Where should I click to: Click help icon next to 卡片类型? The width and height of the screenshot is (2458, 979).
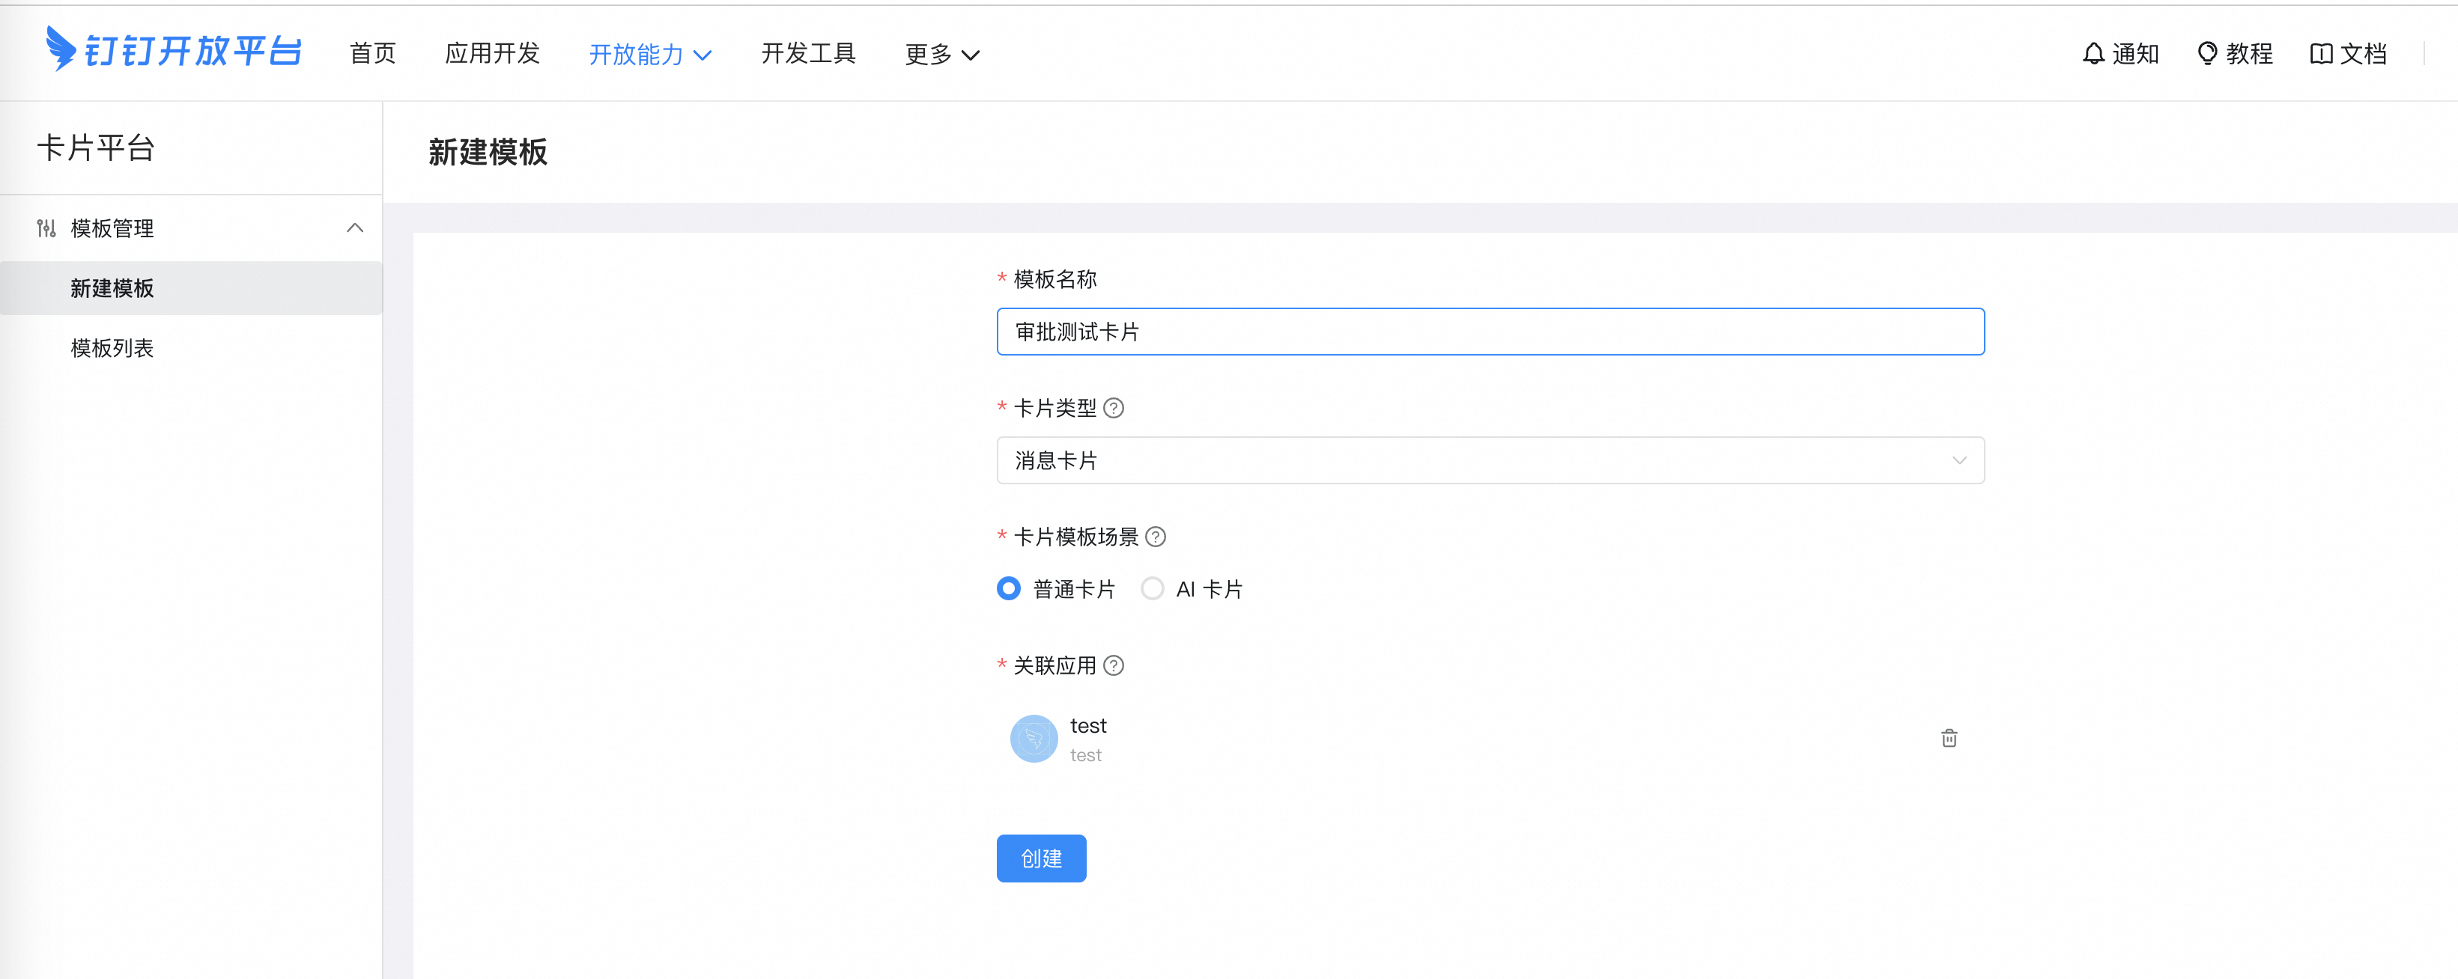[1114, 408]
